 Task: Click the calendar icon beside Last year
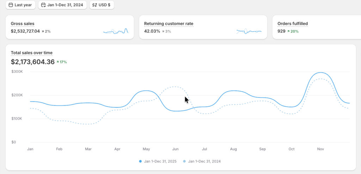pyautogui.click(x=11, y=5)
